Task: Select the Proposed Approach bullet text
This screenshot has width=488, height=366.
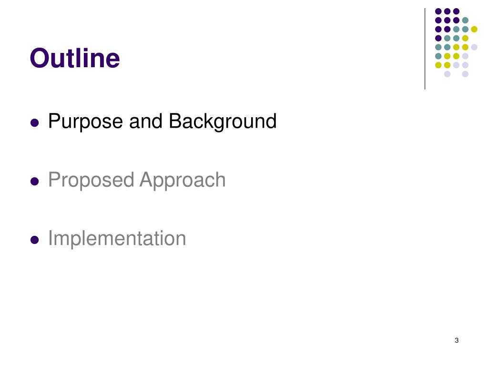Action: [x=137, y=180]
